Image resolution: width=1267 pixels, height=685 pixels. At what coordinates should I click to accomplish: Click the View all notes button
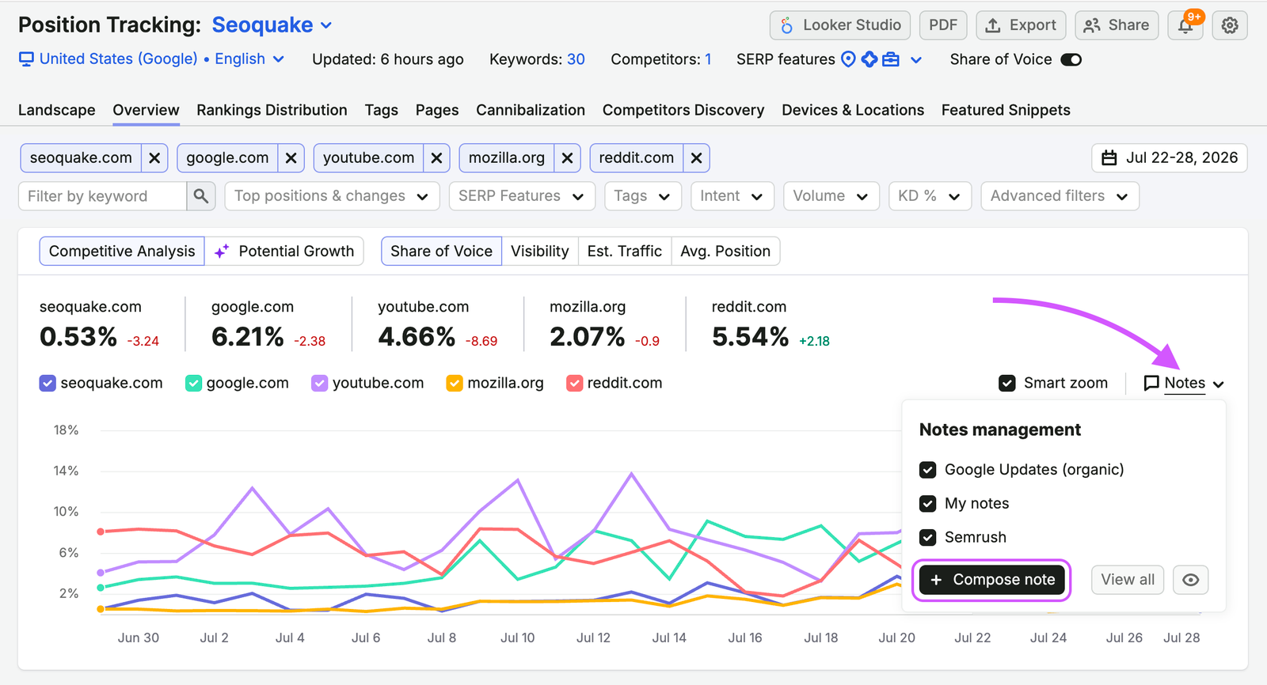(x=1128, y=580)
